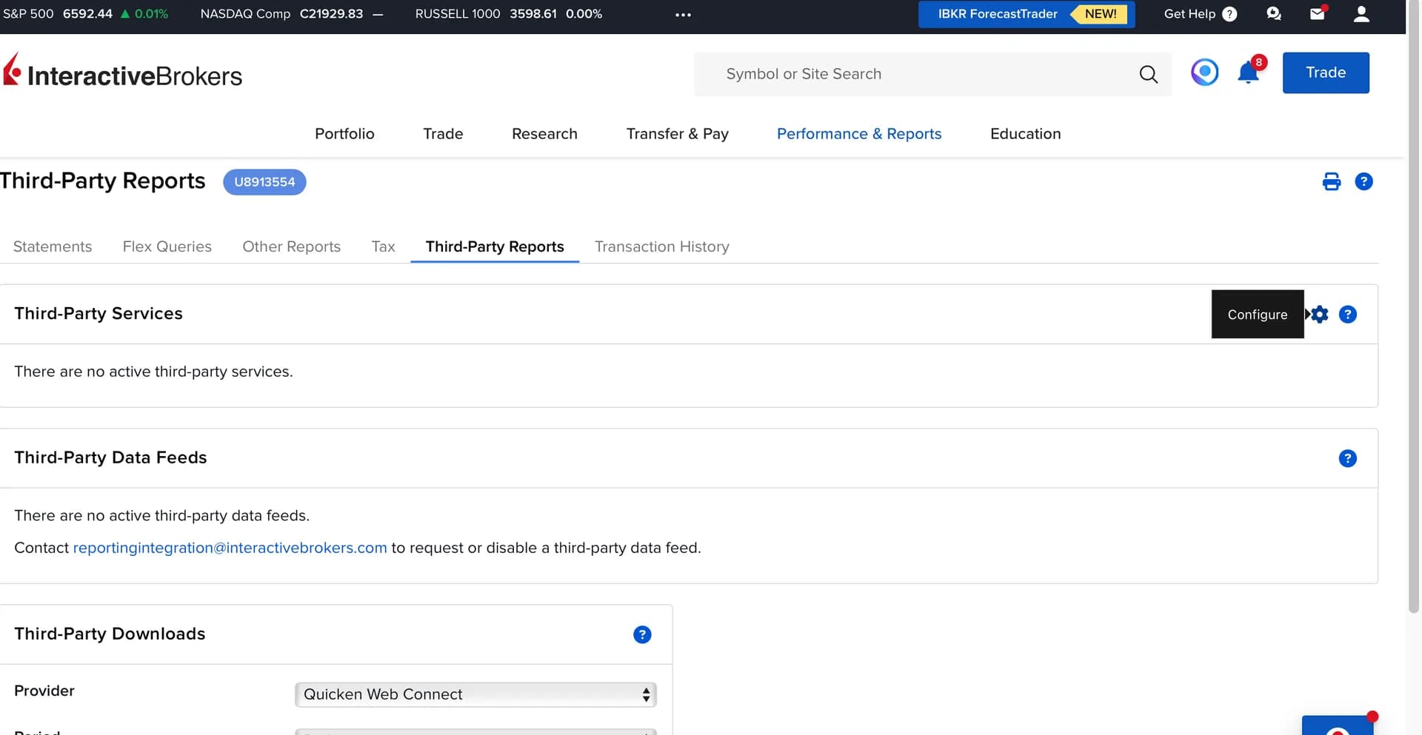
Task: Click the reportingintegration email link
Action: point(230,548)
